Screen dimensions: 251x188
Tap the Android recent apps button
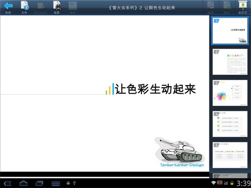pyautogui.click(x=39, y=183)
